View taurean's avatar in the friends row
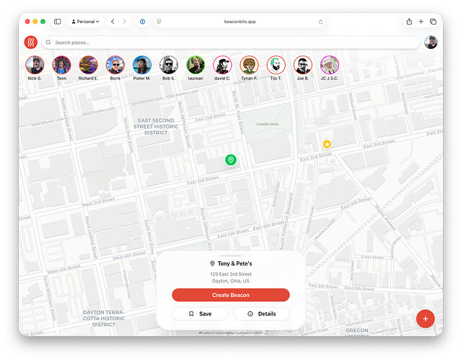The height and width of the screenshot is (361, 461). point(196,65)
